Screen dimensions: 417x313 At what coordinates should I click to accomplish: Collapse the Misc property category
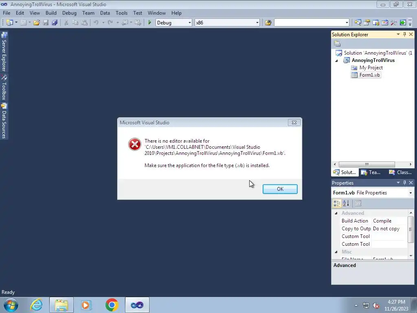click(336, 252)
